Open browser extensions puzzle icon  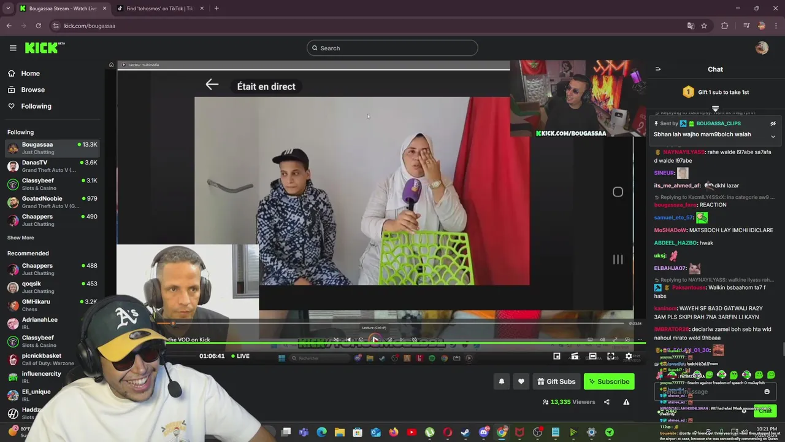pos(725,26)
